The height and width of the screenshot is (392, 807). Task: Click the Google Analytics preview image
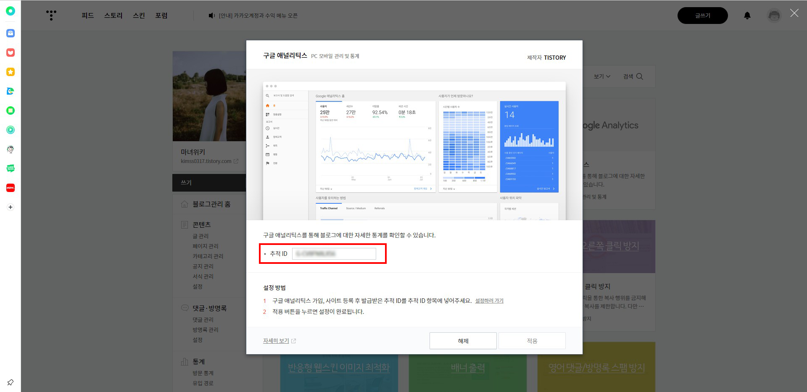414,151
